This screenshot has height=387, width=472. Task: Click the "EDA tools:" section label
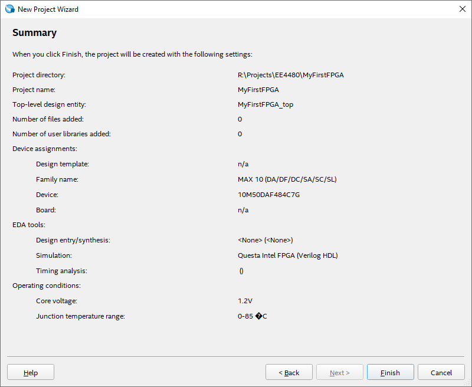(x=29, y=225)
